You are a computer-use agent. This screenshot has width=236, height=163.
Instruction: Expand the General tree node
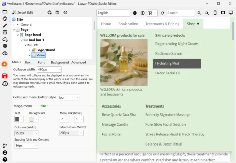coord(14,25)
